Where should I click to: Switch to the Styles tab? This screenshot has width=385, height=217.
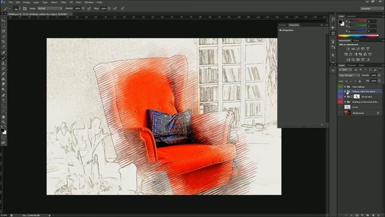point(356,40)
